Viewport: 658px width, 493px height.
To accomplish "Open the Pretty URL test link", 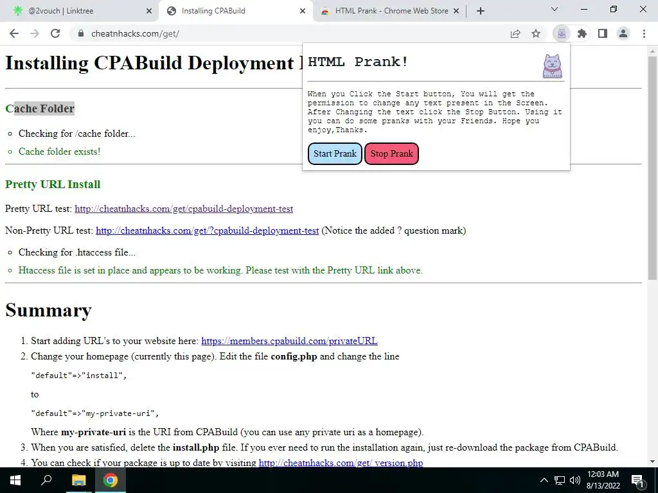I will (184, 209).
